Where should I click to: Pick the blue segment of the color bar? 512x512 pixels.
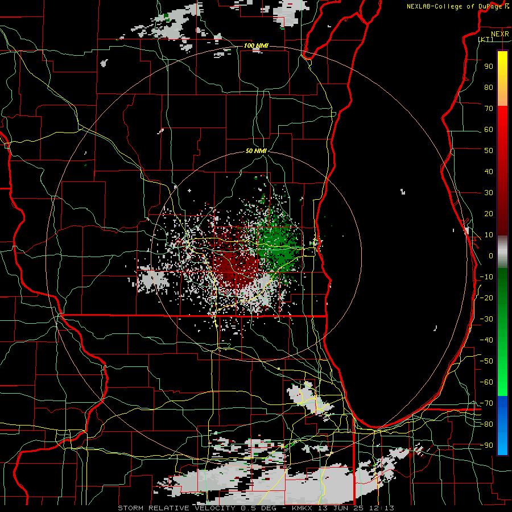click(x=502, y=426)
